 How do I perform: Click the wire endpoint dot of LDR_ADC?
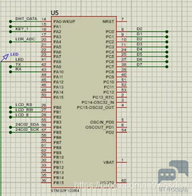pyautogui.click(x=10, y=42)
